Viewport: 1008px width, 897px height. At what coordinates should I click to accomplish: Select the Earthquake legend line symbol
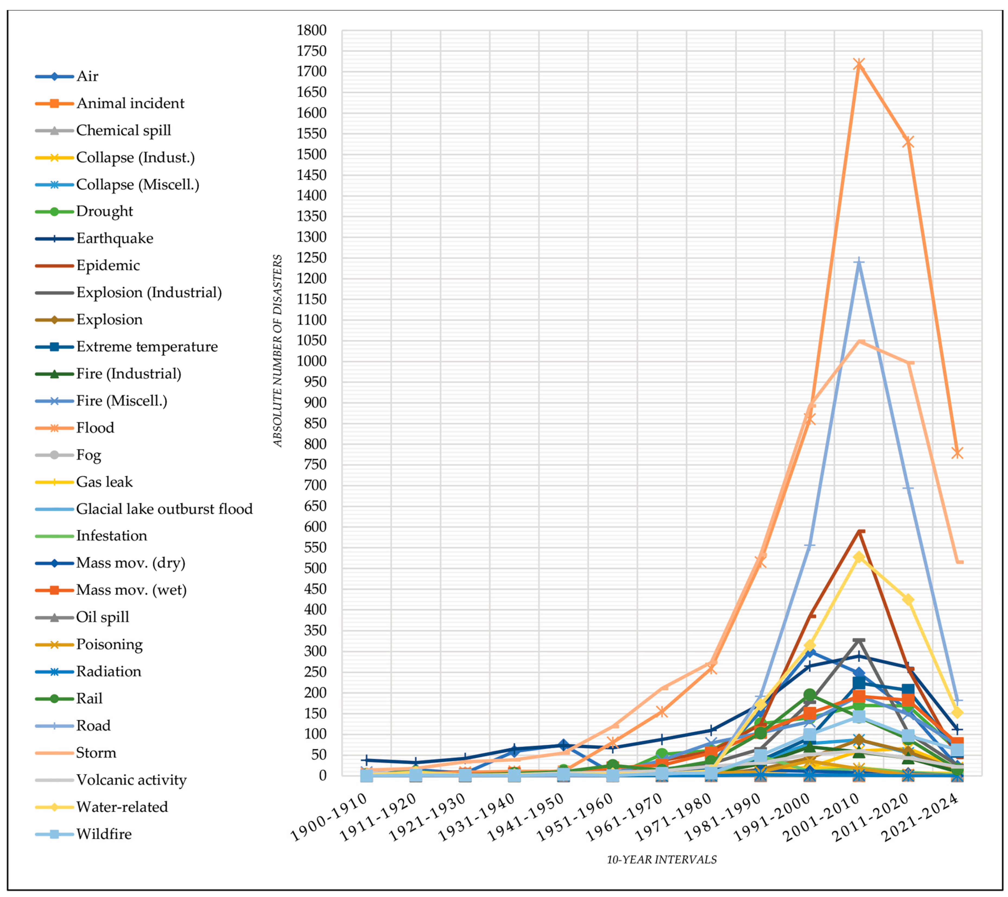[x=54, y=238]
